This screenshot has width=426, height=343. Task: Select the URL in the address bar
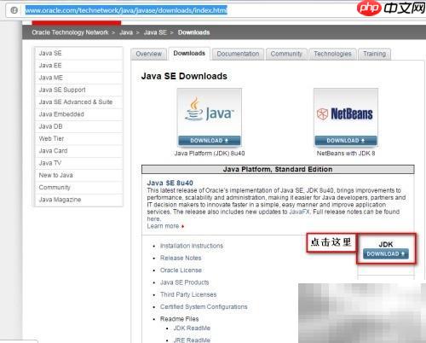[126, 10]
